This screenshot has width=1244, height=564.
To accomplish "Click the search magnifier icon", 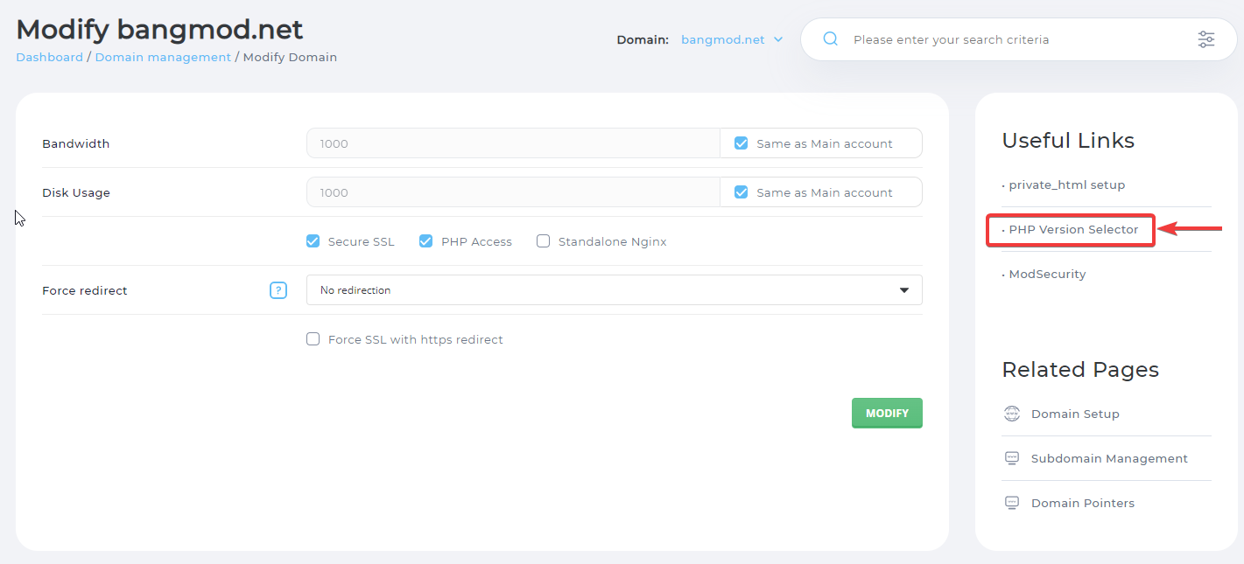I will pos(831,39).
